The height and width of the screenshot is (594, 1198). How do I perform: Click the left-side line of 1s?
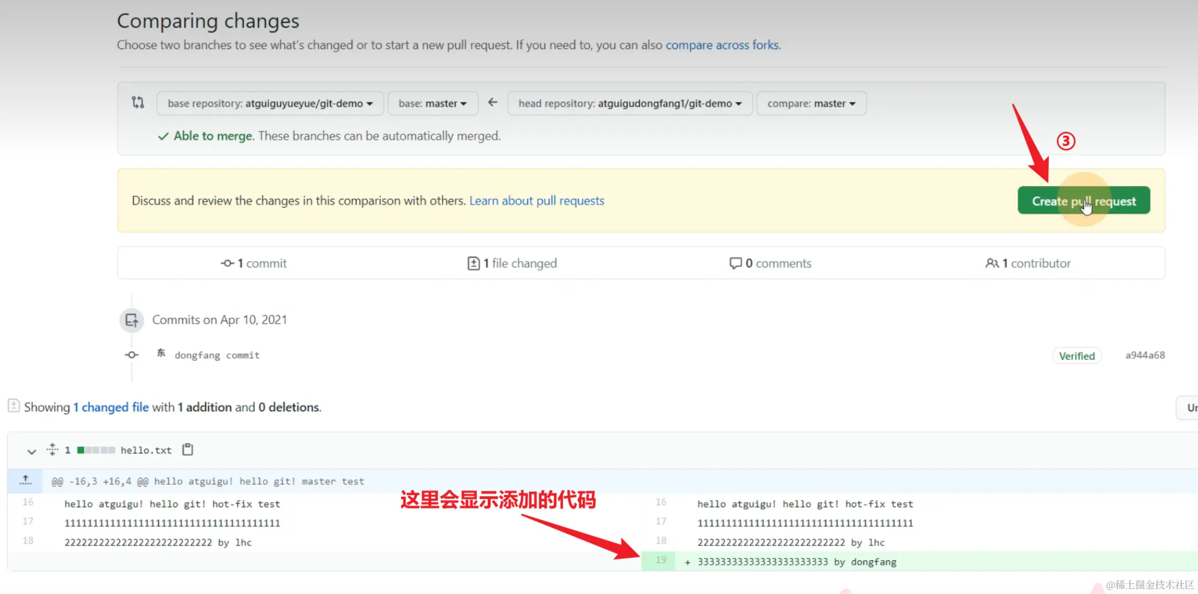tap(172, 523)
